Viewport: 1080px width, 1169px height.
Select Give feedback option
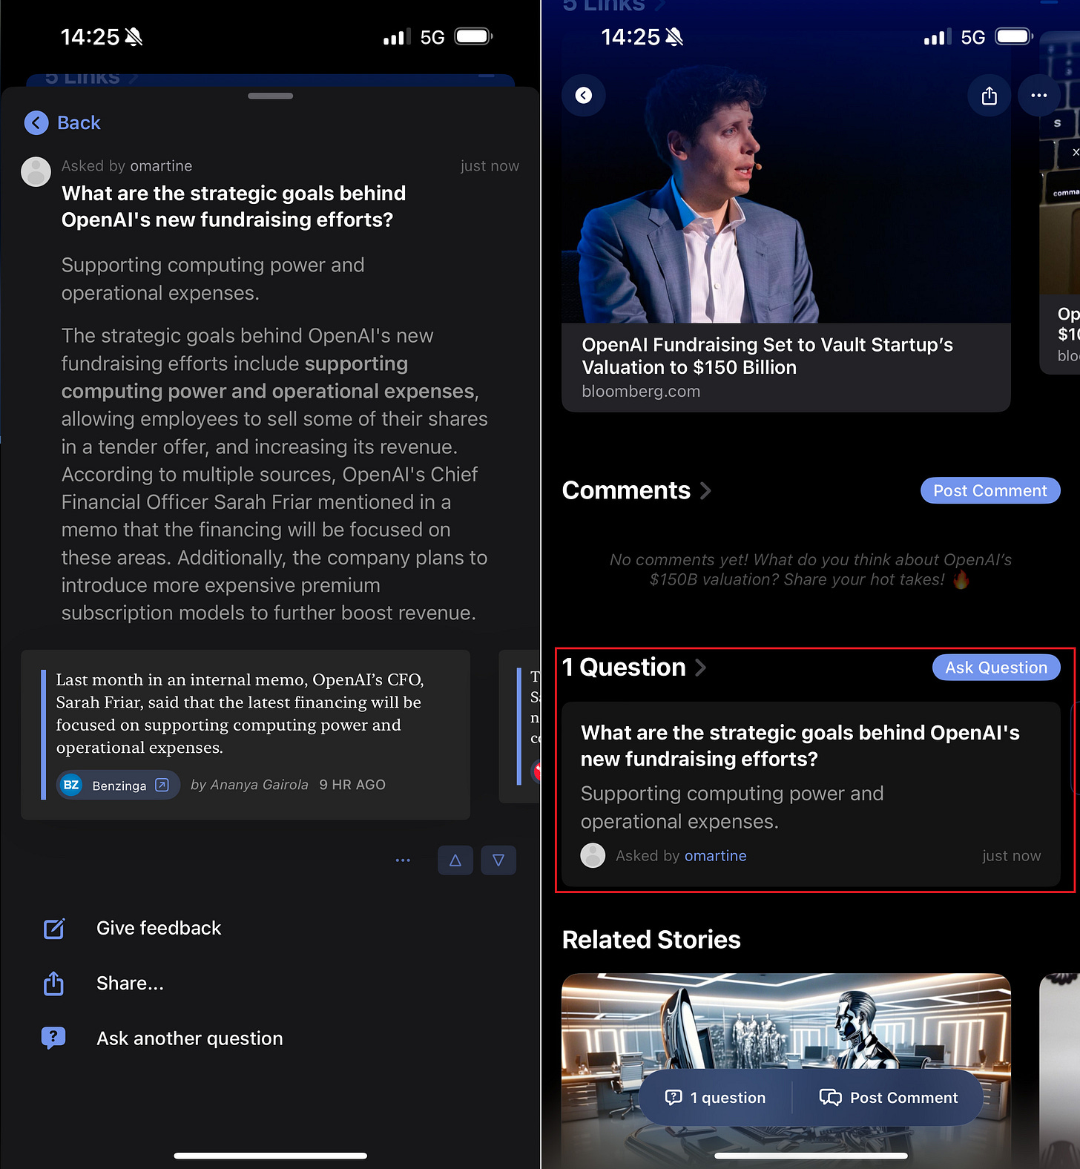(x=159, y=928)
